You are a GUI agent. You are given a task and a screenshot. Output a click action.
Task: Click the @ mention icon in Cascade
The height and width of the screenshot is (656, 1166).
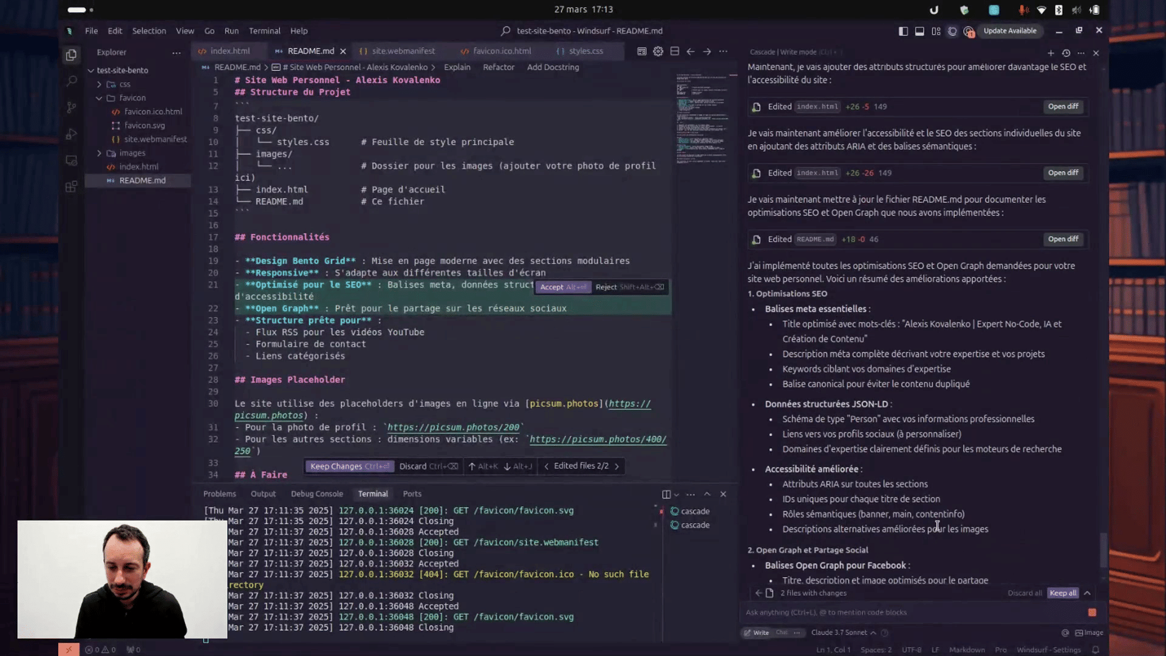[x=1065, y=632]
